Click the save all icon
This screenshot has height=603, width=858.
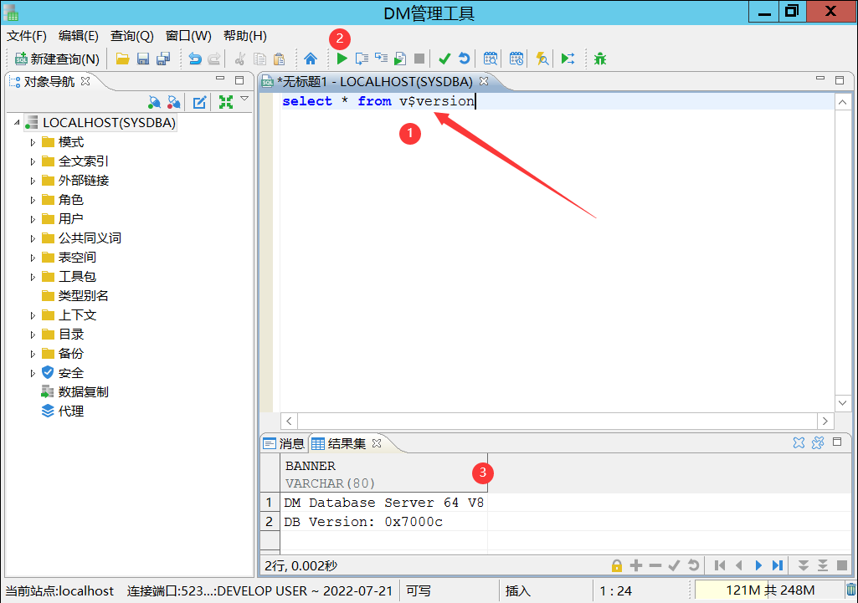[163, 59]
